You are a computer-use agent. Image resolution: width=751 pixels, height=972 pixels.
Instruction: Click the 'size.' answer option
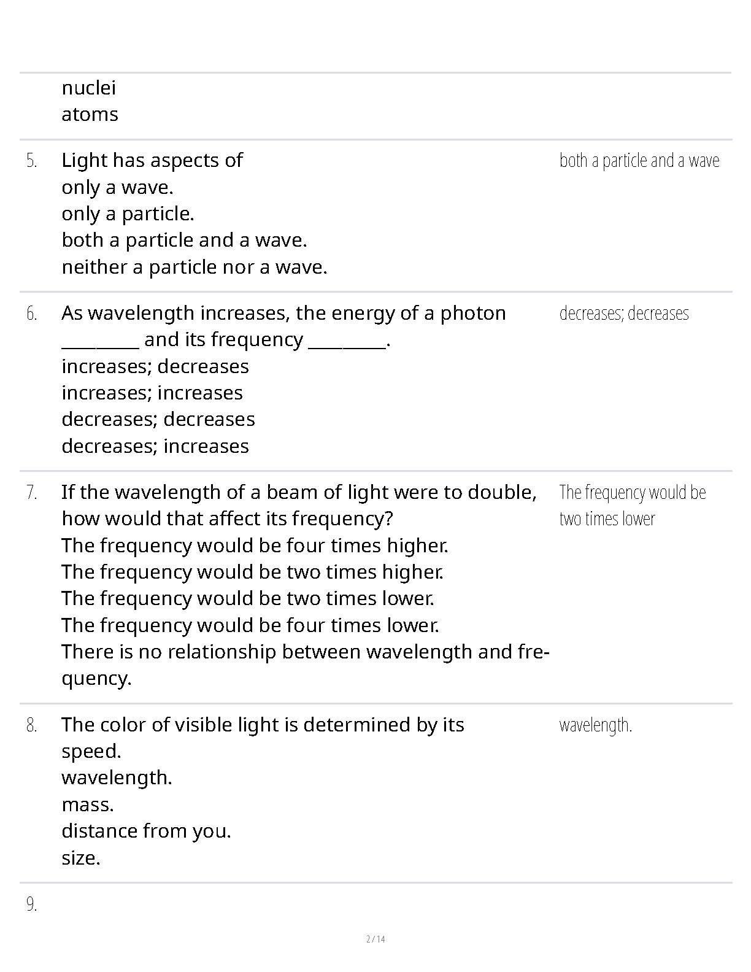click(81, 858)
